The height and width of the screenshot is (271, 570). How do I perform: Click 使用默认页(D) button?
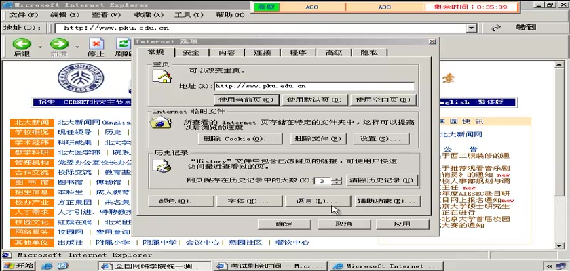click(315, 100)
